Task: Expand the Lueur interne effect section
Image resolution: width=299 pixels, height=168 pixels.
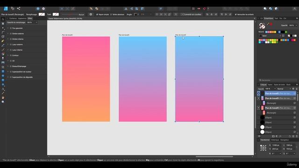Action: [x=8, y=50]
